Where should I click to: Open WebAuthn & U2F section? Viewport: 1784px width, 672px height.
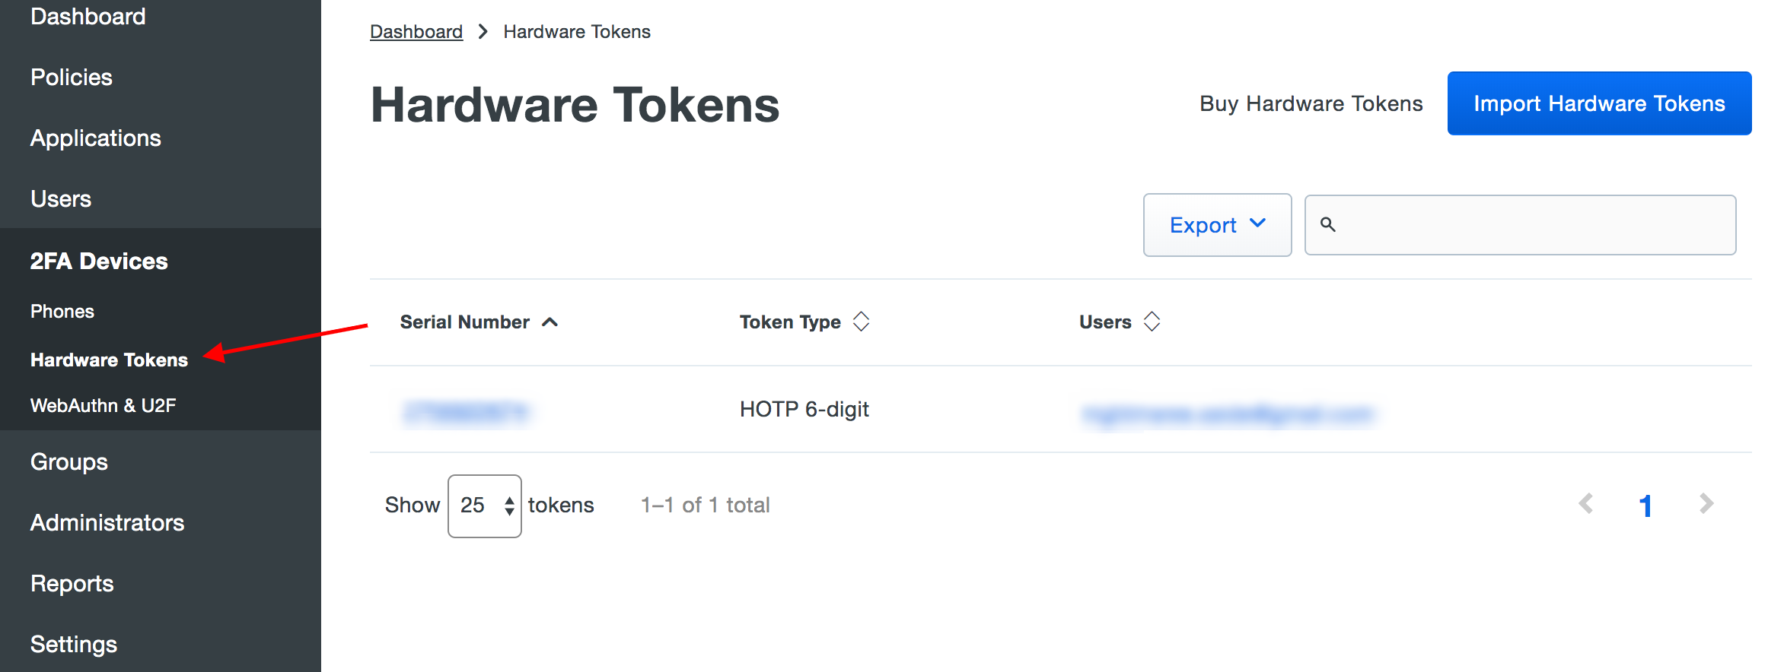(103, 406)
